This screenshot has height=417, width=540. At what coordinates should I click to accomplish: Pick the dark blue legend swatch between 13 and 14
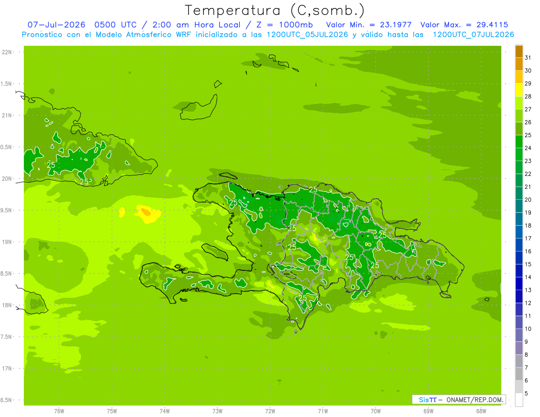click(519, 283)
